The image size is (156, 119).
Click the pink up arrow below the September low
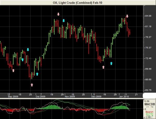(32, 85)
